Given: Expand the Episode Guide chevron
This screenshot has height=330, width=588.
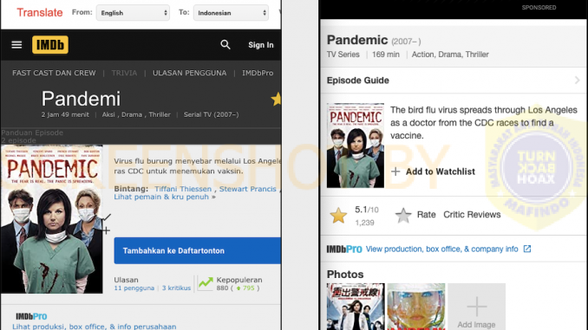Looking at the screenshot, I should tap(577, 81).
